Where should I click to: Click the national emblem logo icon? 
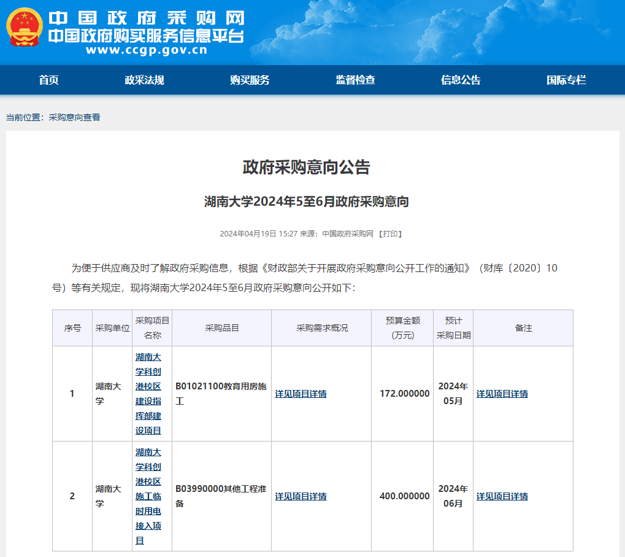pyautogui.click(x=25, y=27)
